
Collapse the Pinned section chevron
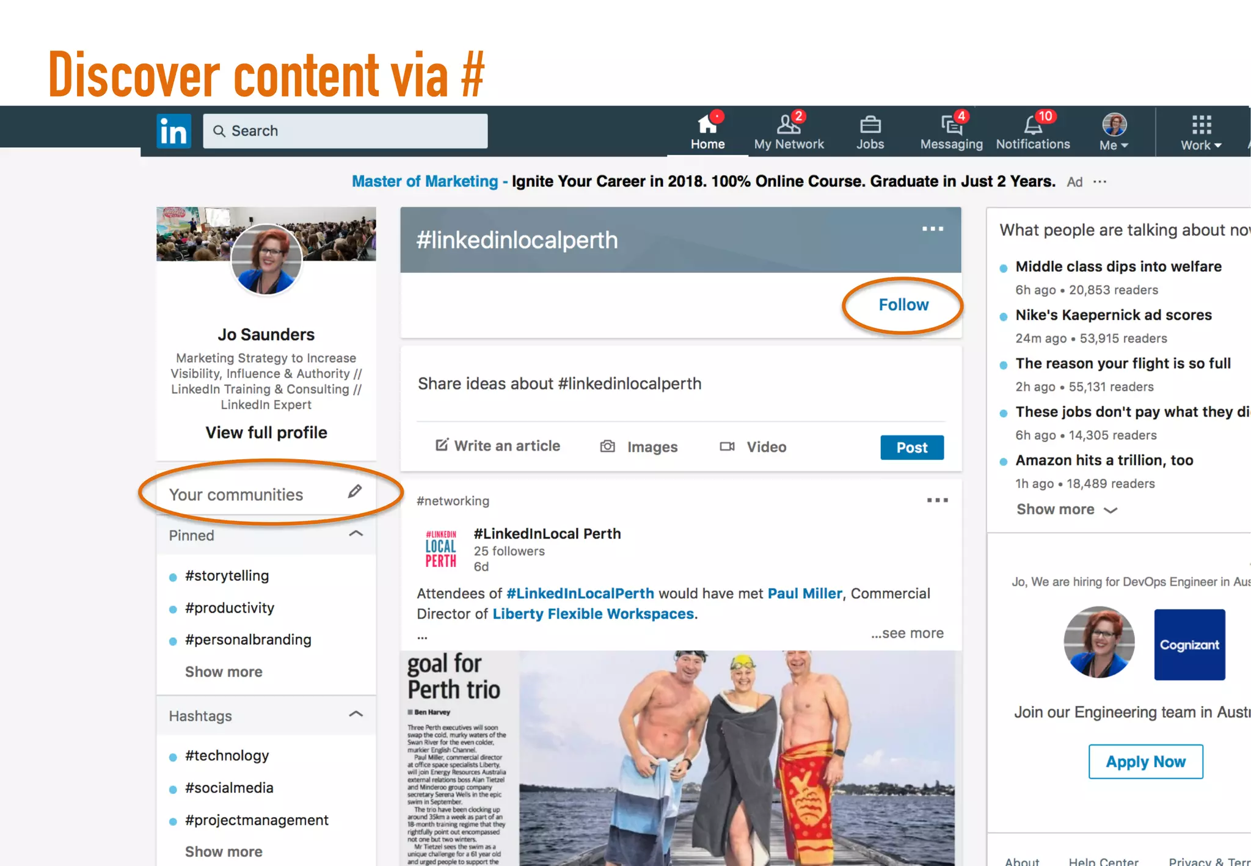pyautogui.click(x=356, y=534)
